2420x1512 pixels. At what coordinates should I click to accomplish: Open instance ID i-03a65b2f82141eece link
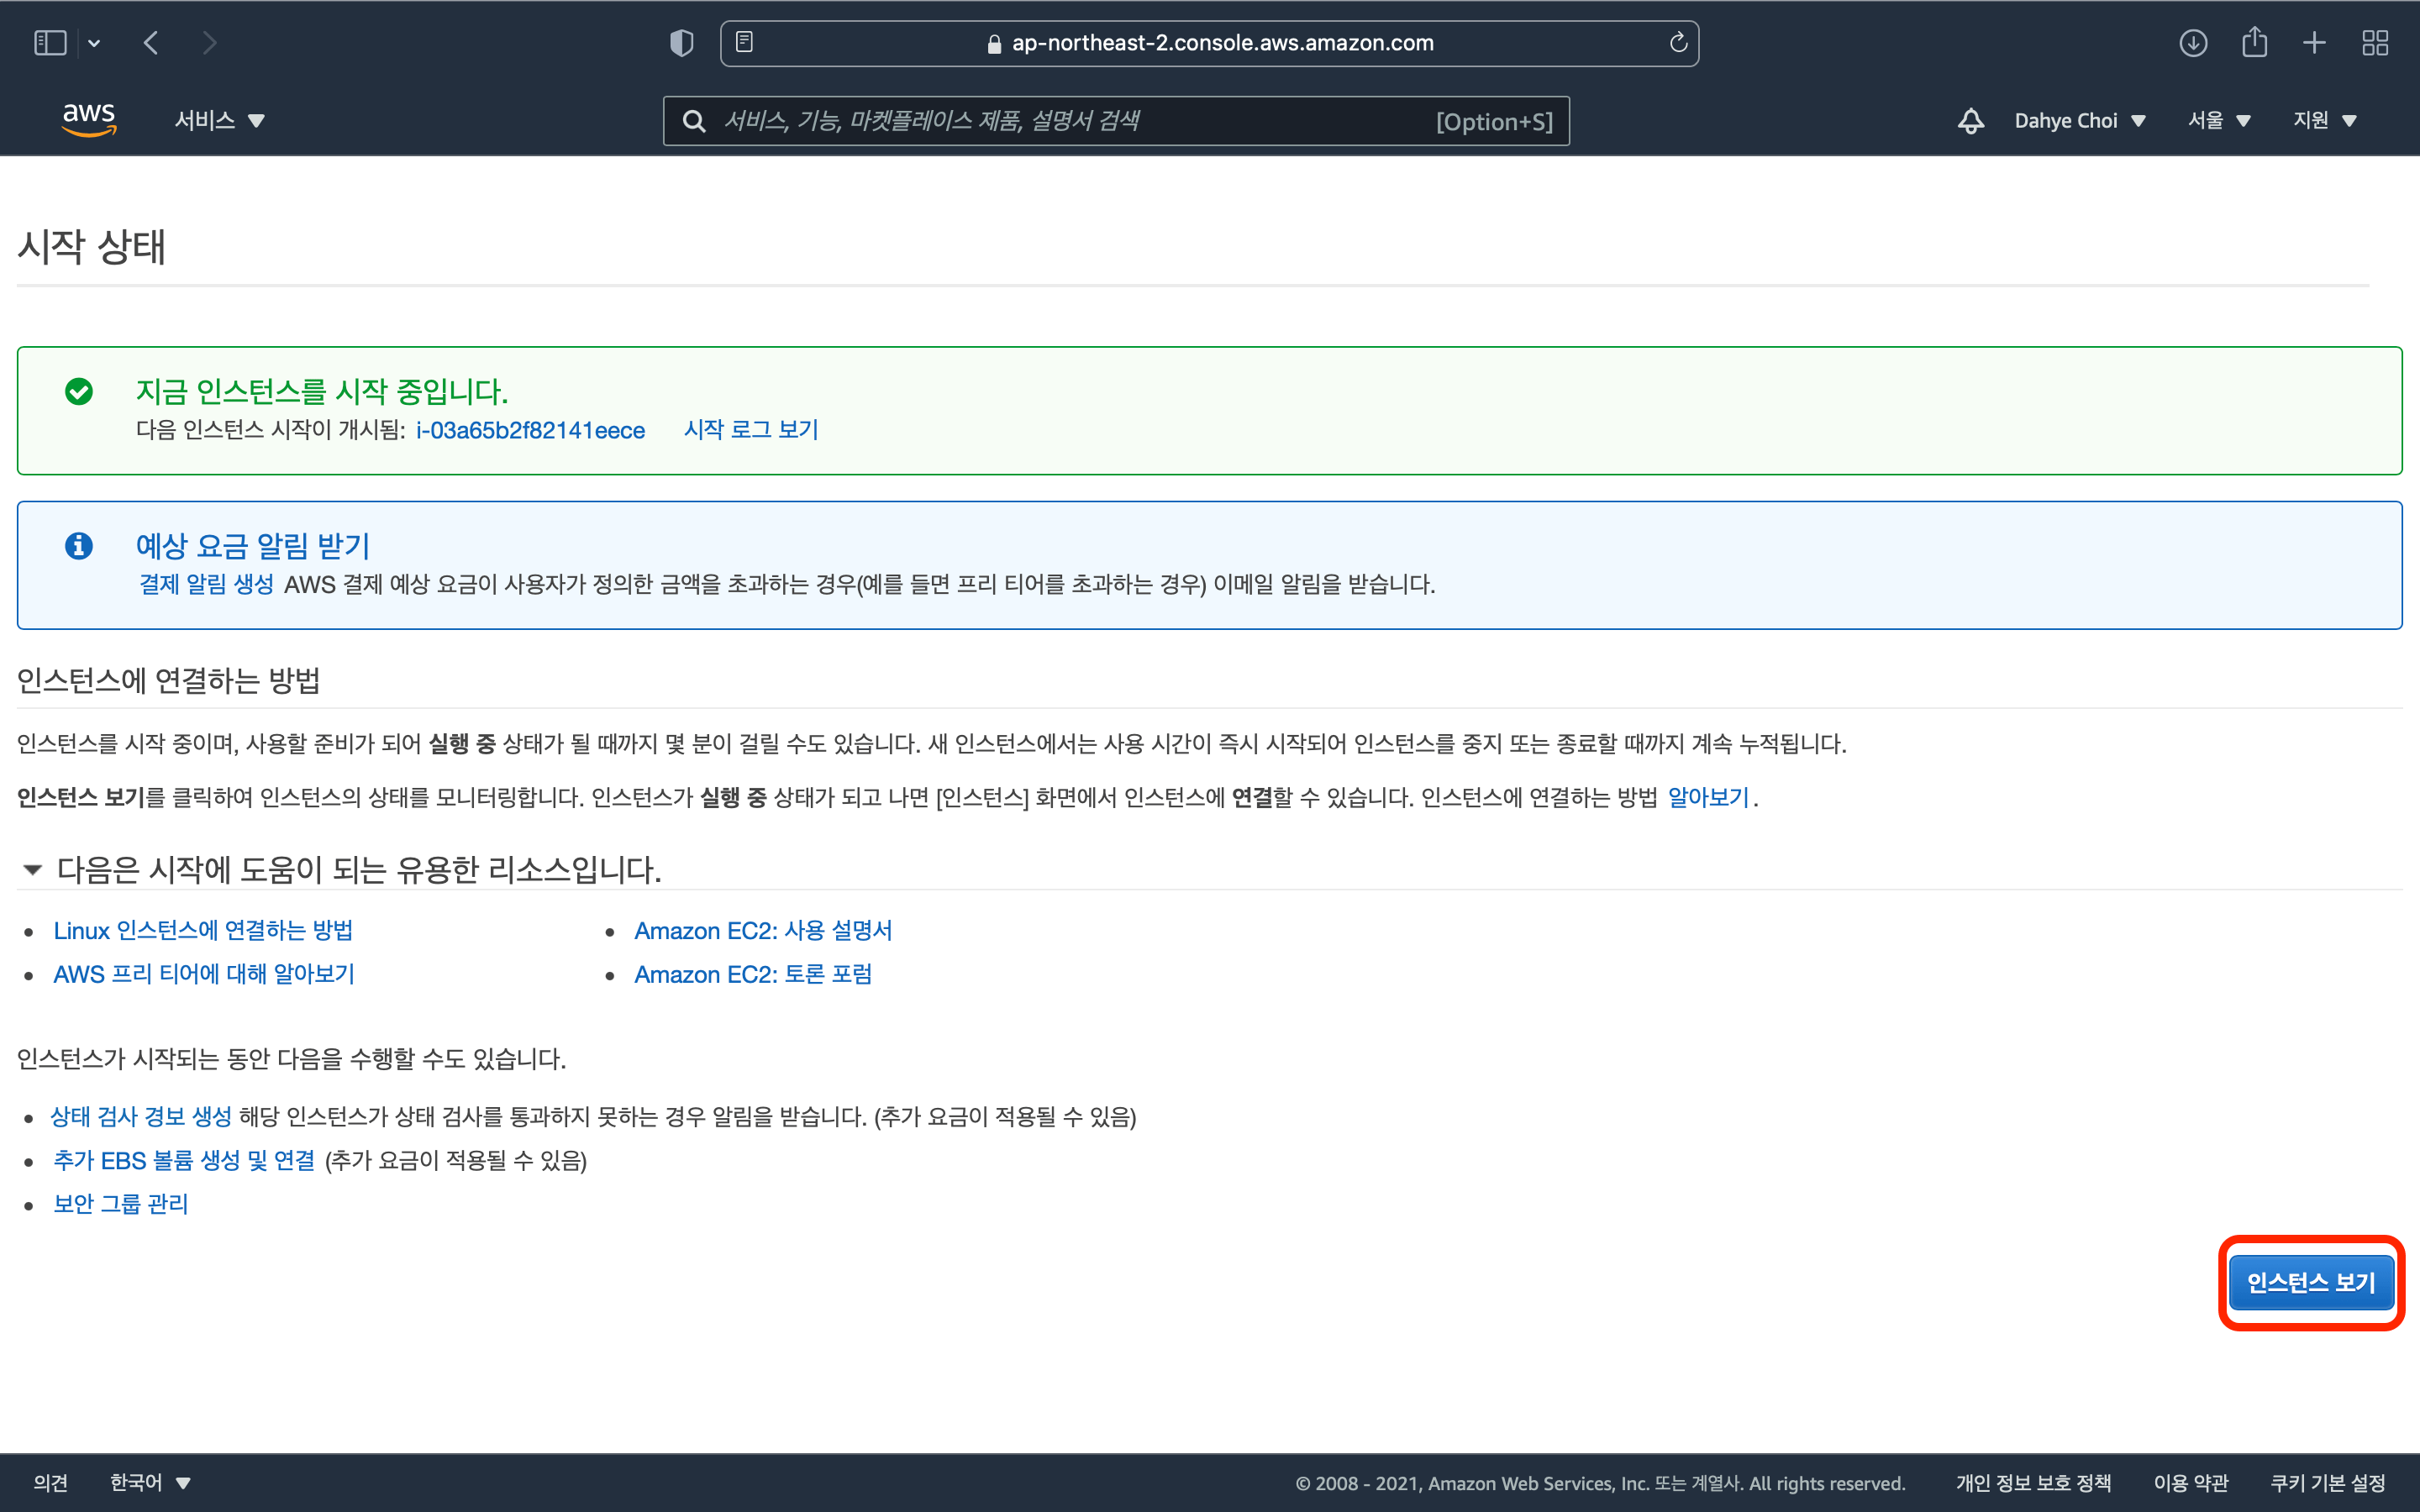[530, 430]
